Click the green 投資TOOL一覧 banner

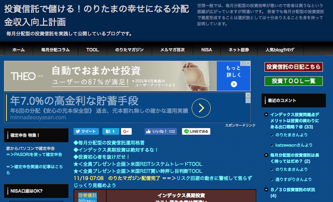pos(293,81)
